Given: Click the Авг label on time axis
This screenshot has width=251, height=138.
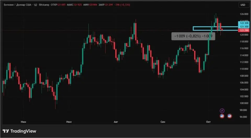Looking at the screenshot, I should pos(116,122).
